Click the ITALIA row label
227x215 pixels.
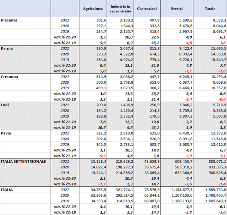[7, 190]
